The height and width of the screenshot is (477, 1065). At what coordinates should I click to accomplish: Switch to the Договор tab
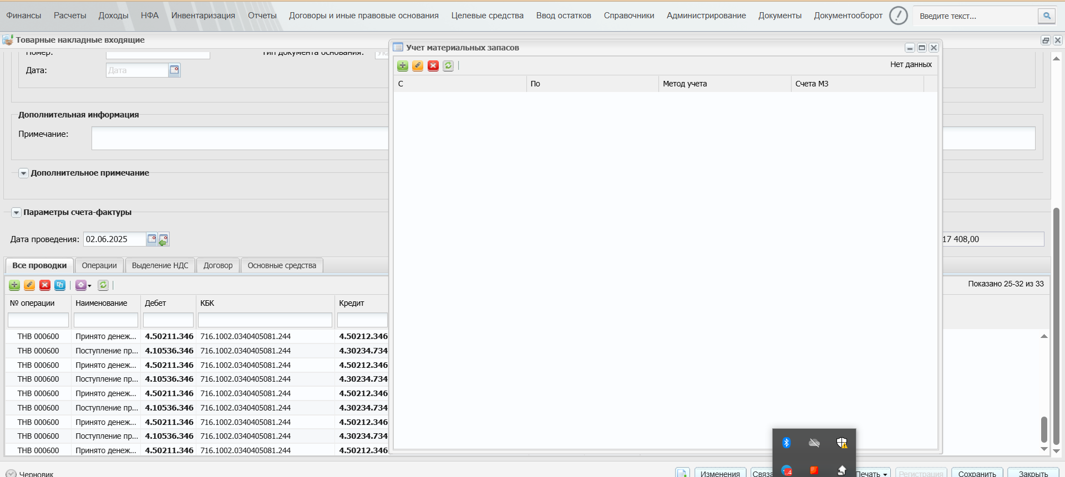click(x=218, y=265)
